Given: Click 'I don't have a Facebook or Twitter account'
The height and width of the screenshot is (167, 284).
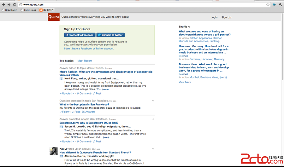Looking at the screenshot, I should (x=89, y=49).
